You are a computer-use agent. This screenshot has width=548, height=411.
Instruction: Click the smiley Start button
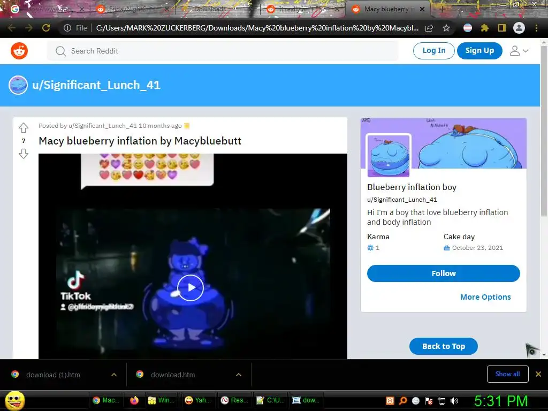pos(14,400)
